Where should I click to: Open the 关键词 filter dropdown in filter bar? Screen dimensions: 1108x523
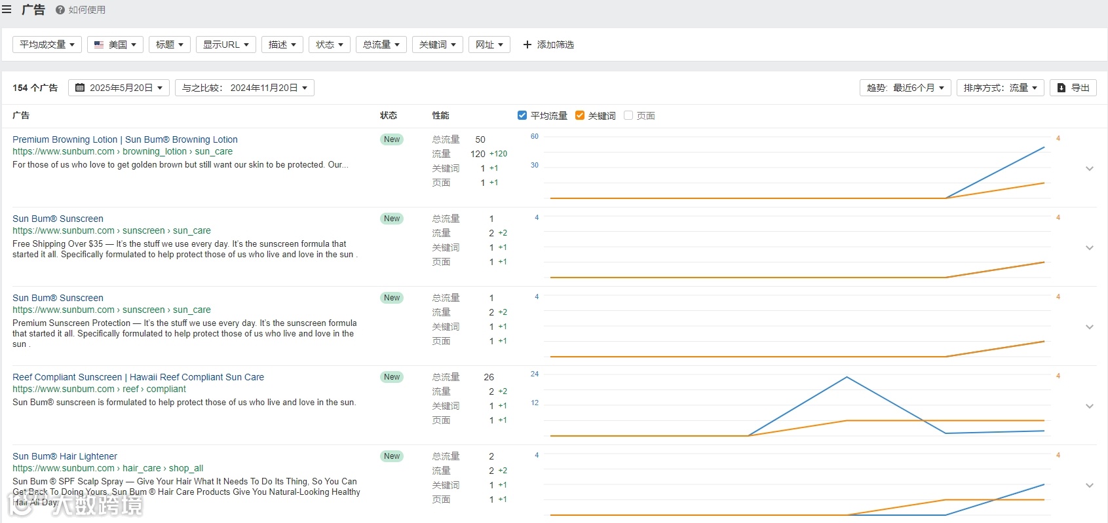point(438,45)
